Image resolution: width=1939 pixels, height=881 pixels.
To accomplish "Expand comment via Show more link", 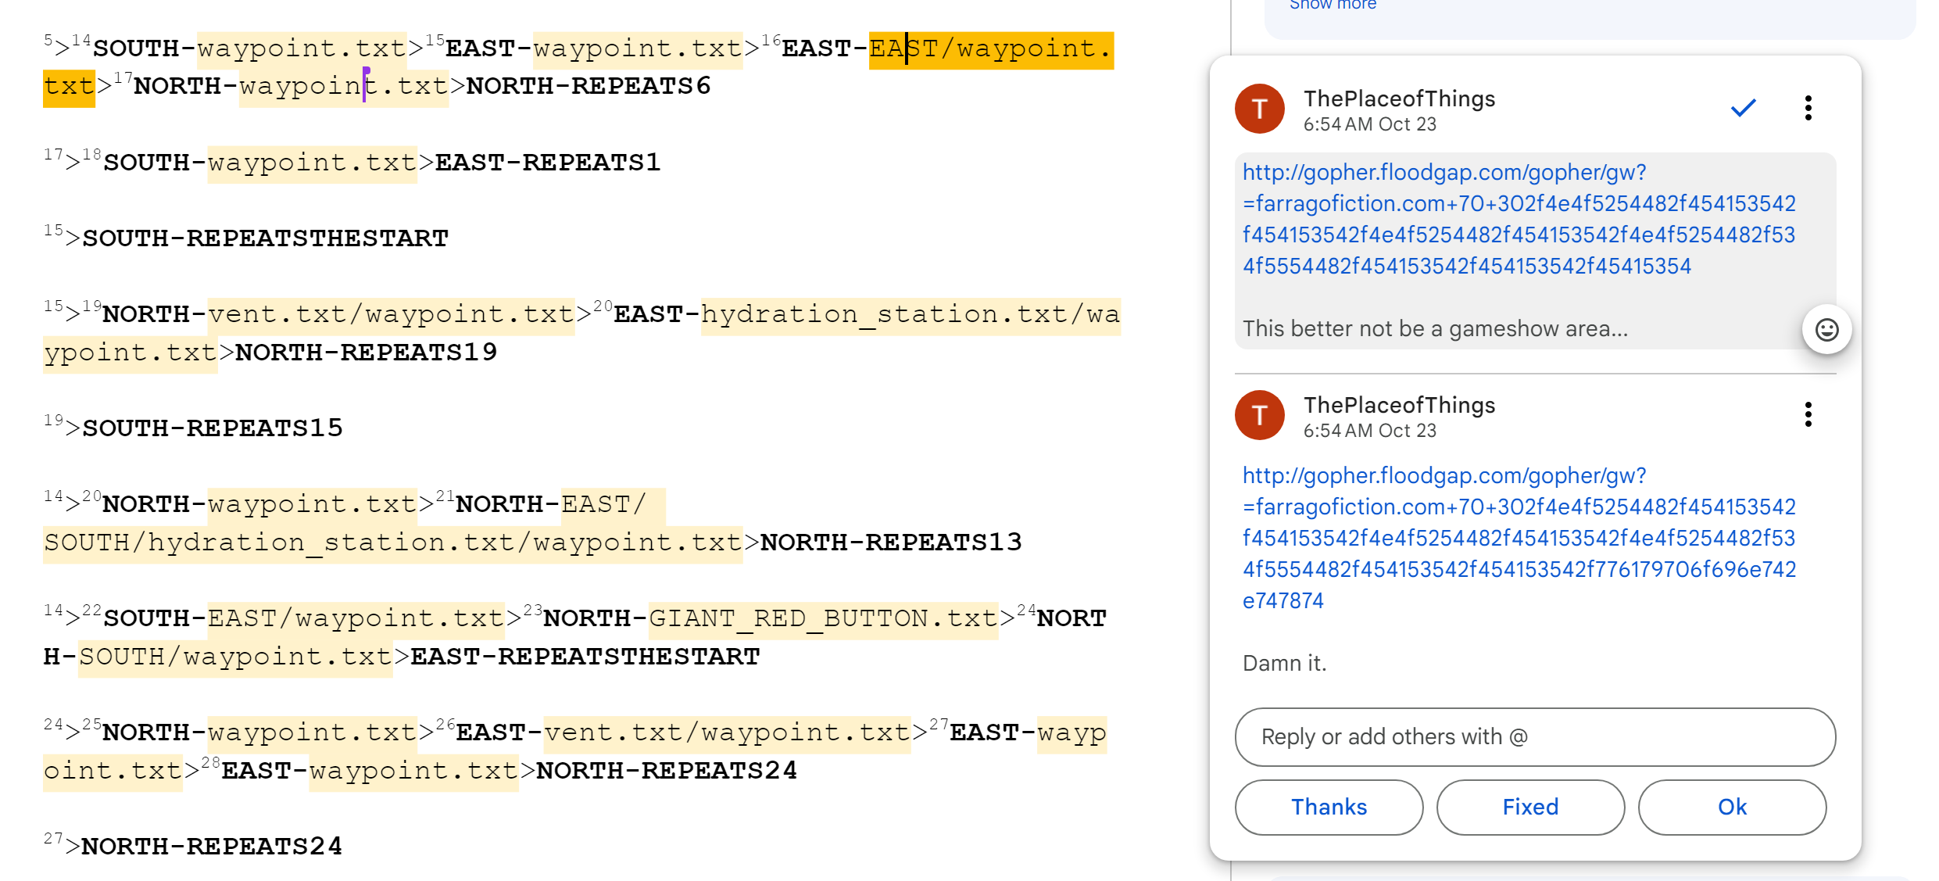I will click(1333, 5).
